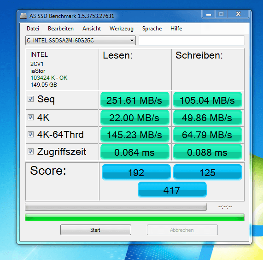Image resolution: width=263 pixels, height=260 pixels.
Task: Toggle the Zugriffszeit test checkbox
Action: tap(30, 151)
